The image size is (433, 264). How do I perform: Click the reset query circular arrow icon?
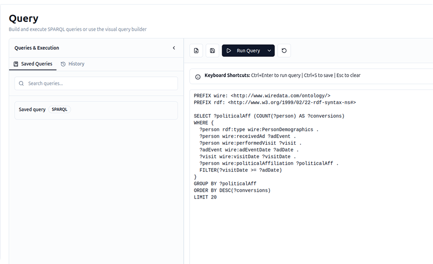(284, 51)
